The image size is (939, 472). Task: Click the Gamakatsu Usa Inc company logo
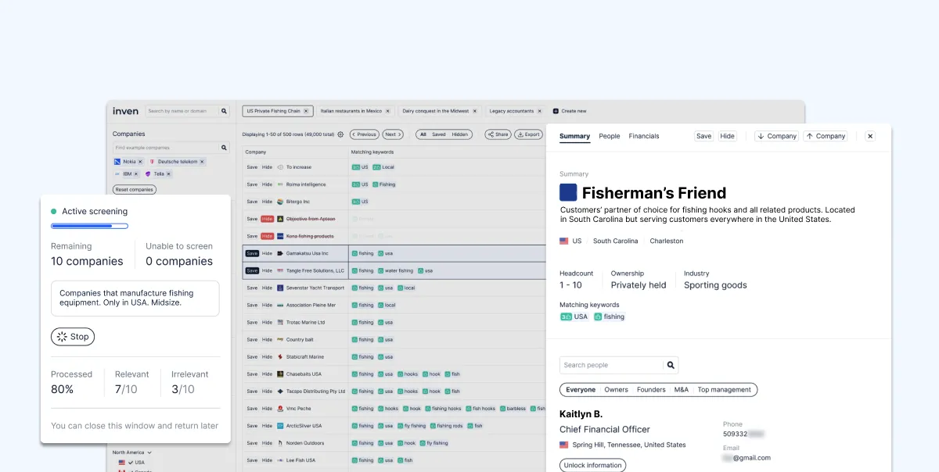pos(280,253)
